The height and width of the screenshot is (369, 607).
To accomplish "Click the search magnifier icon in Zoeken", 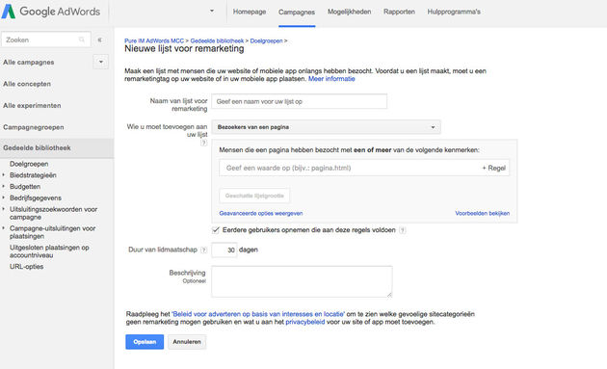I will pos(82,40).
